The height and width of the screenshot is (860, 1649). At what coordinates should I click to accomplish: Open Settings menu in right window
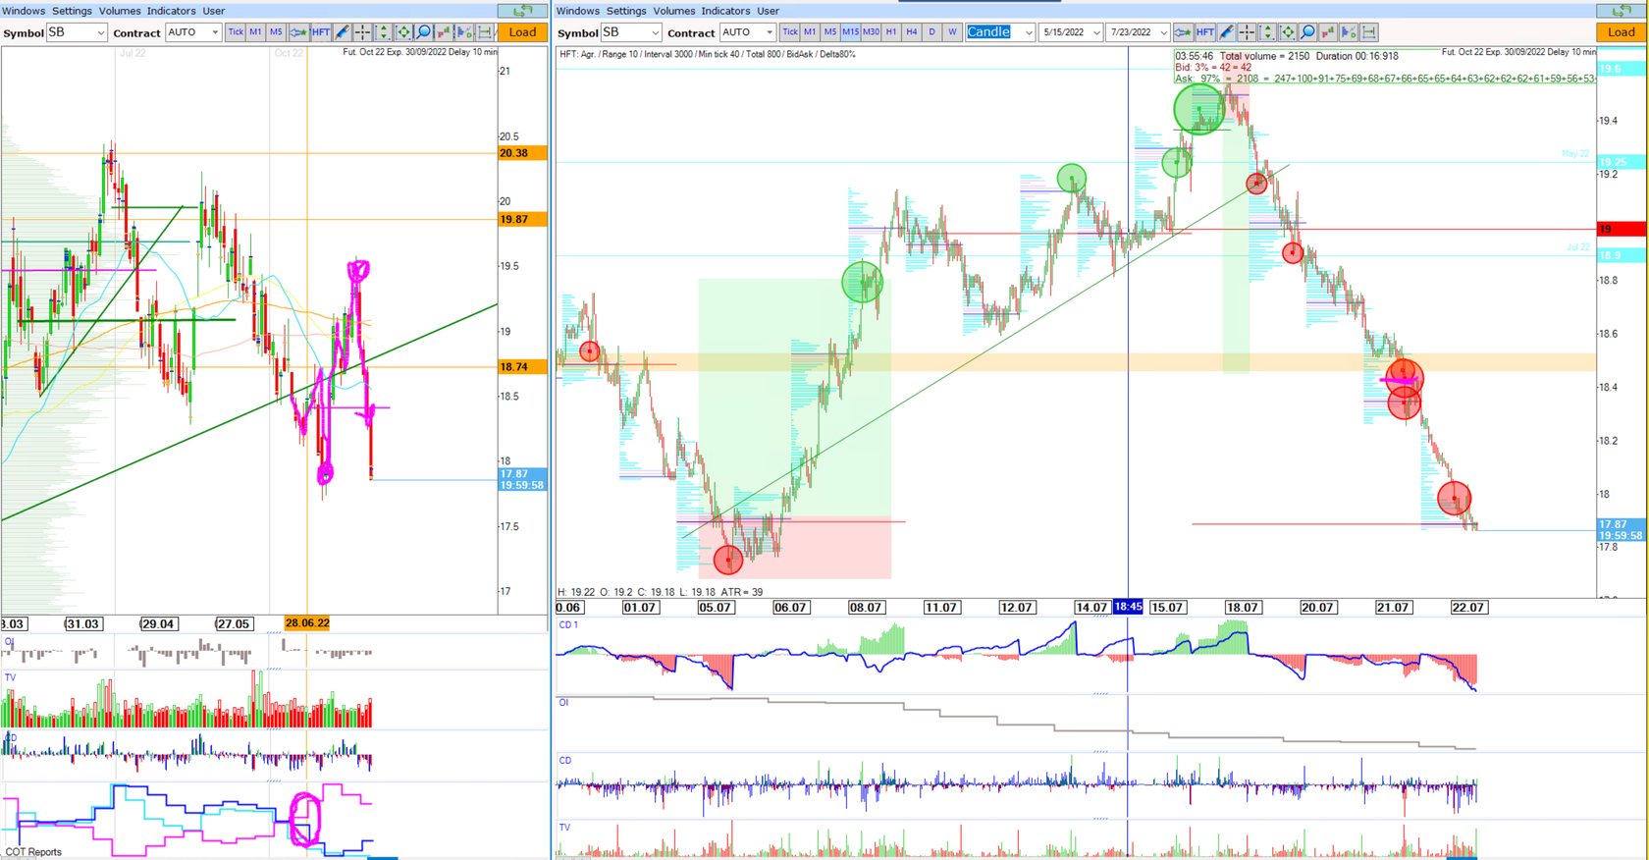tap(626, 11)
